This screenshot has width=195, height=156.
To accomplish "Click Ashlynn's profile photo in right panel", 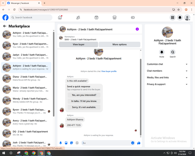I will 167,32.
